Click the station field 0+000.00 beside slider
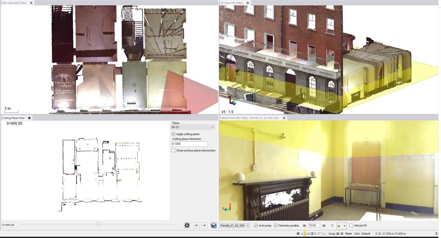 click(x=9, y=225)
